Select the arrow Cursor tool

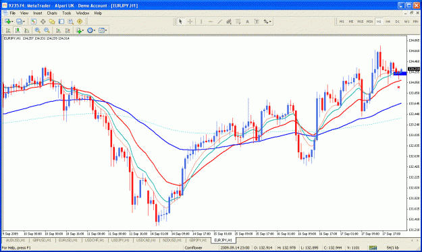tap(180, 22)
